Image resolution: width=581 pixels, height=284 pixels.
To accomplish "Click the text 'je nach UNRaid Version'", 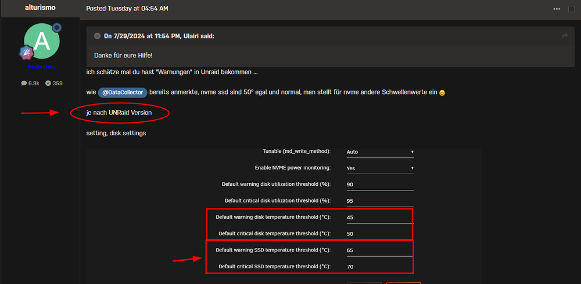I will pyautogui.click(x=119, y=113).
